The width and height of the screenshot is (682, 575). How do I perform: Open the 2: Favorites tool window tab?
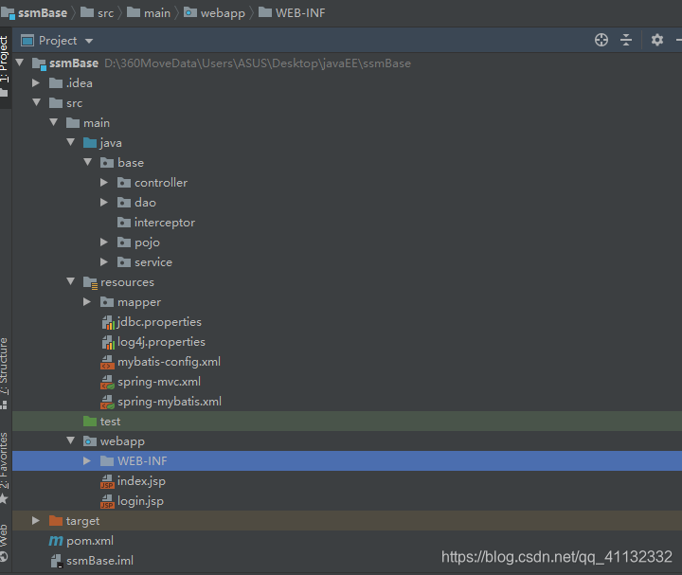[x=4, y=468]
